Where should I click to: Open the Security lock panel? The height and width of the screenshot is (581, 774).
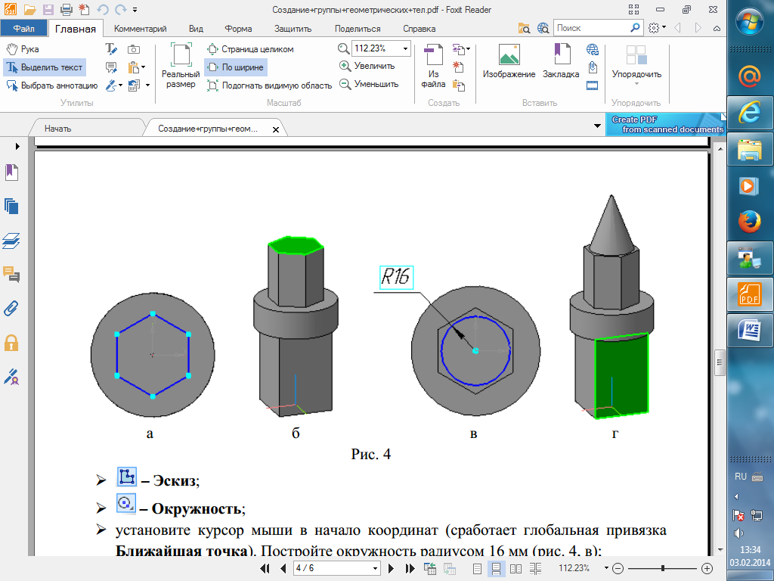click(11, 343)
